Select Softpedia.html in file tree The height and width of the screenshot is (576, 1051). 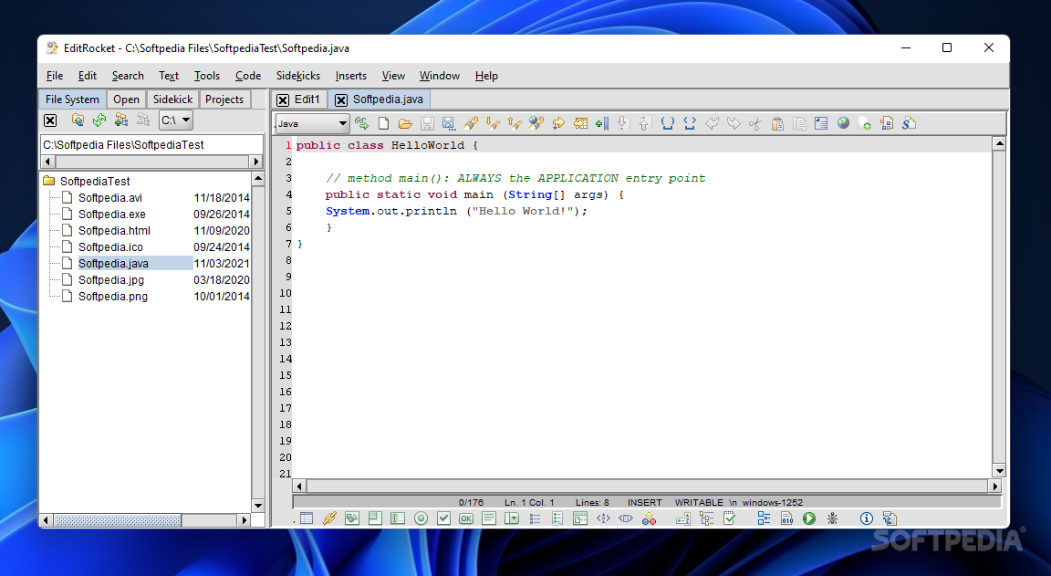114,231
